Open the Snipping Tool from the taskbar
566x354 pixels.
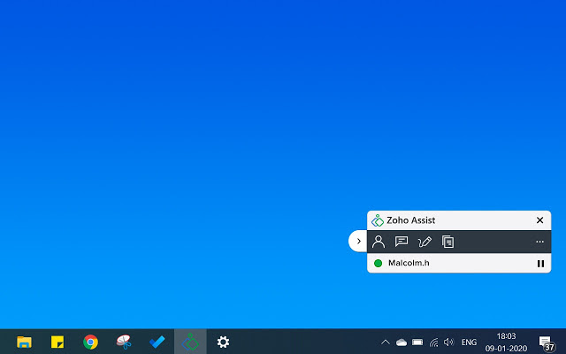[124, 342]
